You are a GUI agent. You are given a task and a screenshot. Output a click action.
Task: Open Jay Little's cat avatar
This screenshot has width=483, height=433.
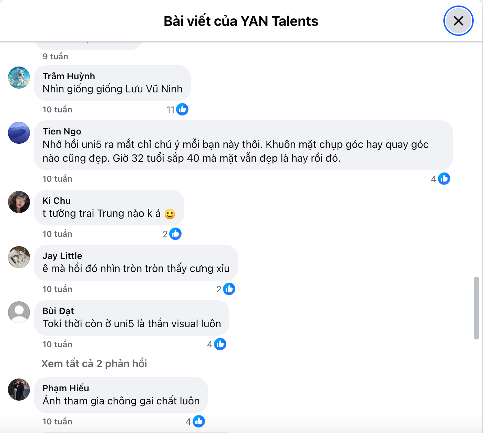[19, 257]
